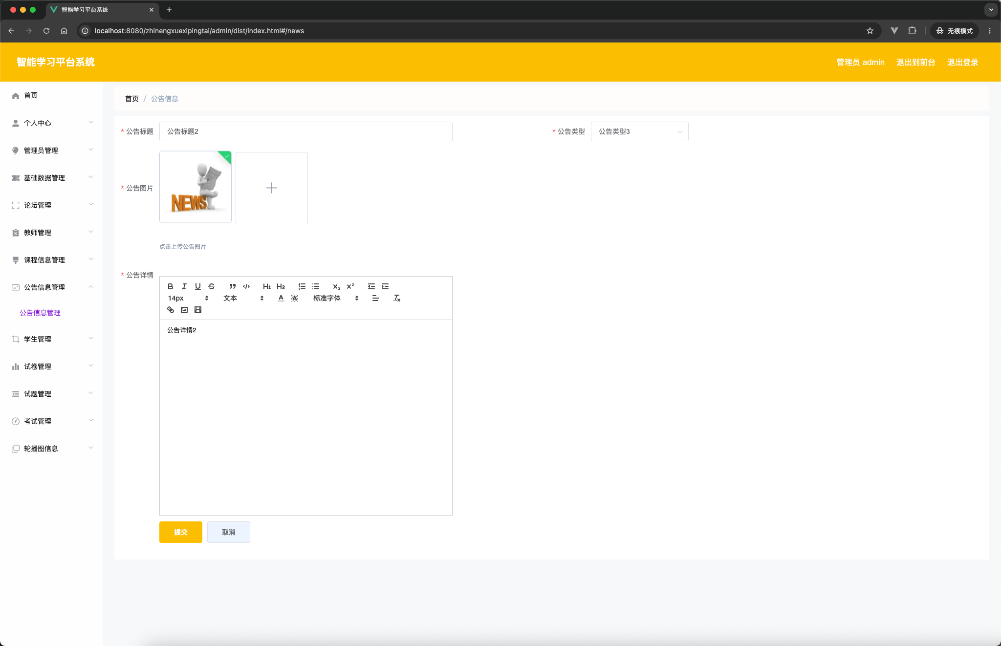Click the 公告信息 breadcrumb text
This screenshot has width=1001, height=646.
point(165,99)
